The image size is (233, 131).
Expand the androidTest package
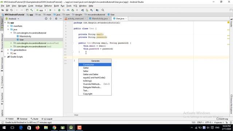(x=11, y=43)
